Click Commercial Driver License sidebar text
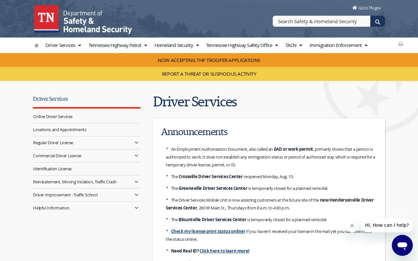 point(57,156)
